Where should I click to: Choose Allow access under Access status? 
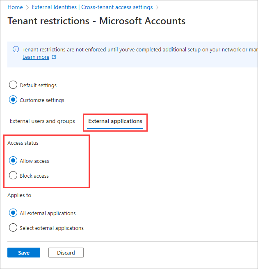click(x=13, y=161)
